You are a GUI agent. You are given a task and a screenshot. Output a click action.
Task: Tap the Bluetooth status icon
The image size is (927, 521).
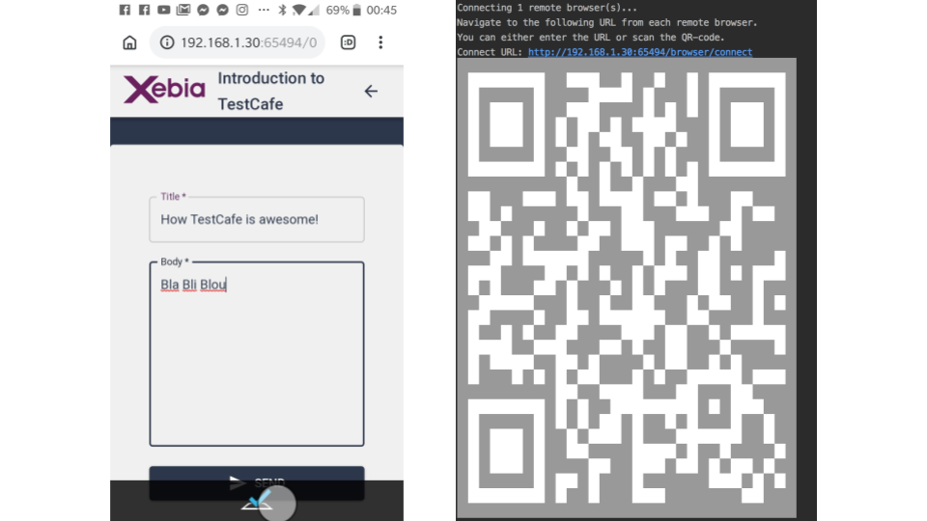(x=283, y=10)
